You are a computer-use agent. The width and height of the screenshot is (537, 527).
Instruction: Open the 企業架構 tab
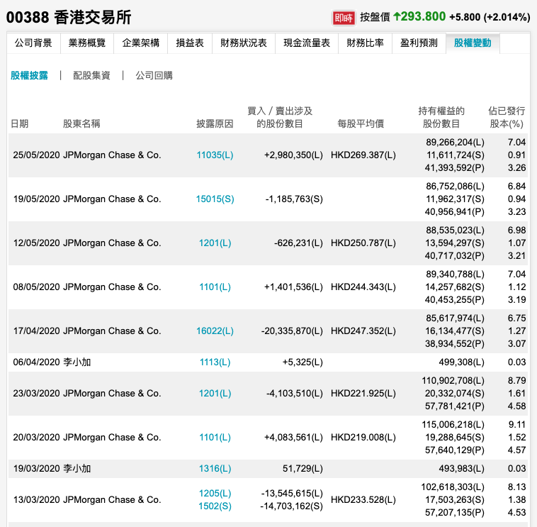point(141,43)
